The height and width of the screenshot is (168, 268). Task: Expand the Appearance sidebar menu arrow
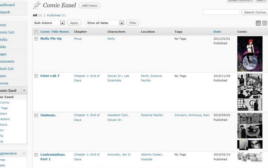point(24,154)
